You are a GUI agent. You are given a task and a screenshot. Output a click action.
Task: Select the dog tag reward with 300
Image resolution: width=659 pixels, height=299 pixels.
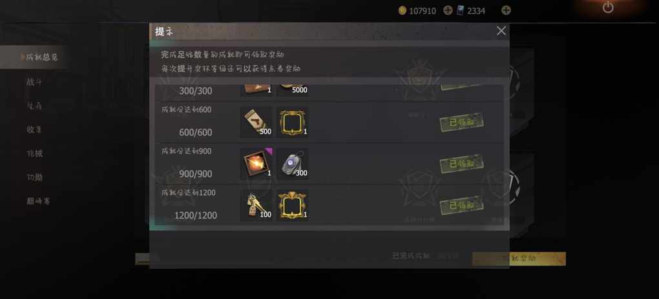pos(293,164)
